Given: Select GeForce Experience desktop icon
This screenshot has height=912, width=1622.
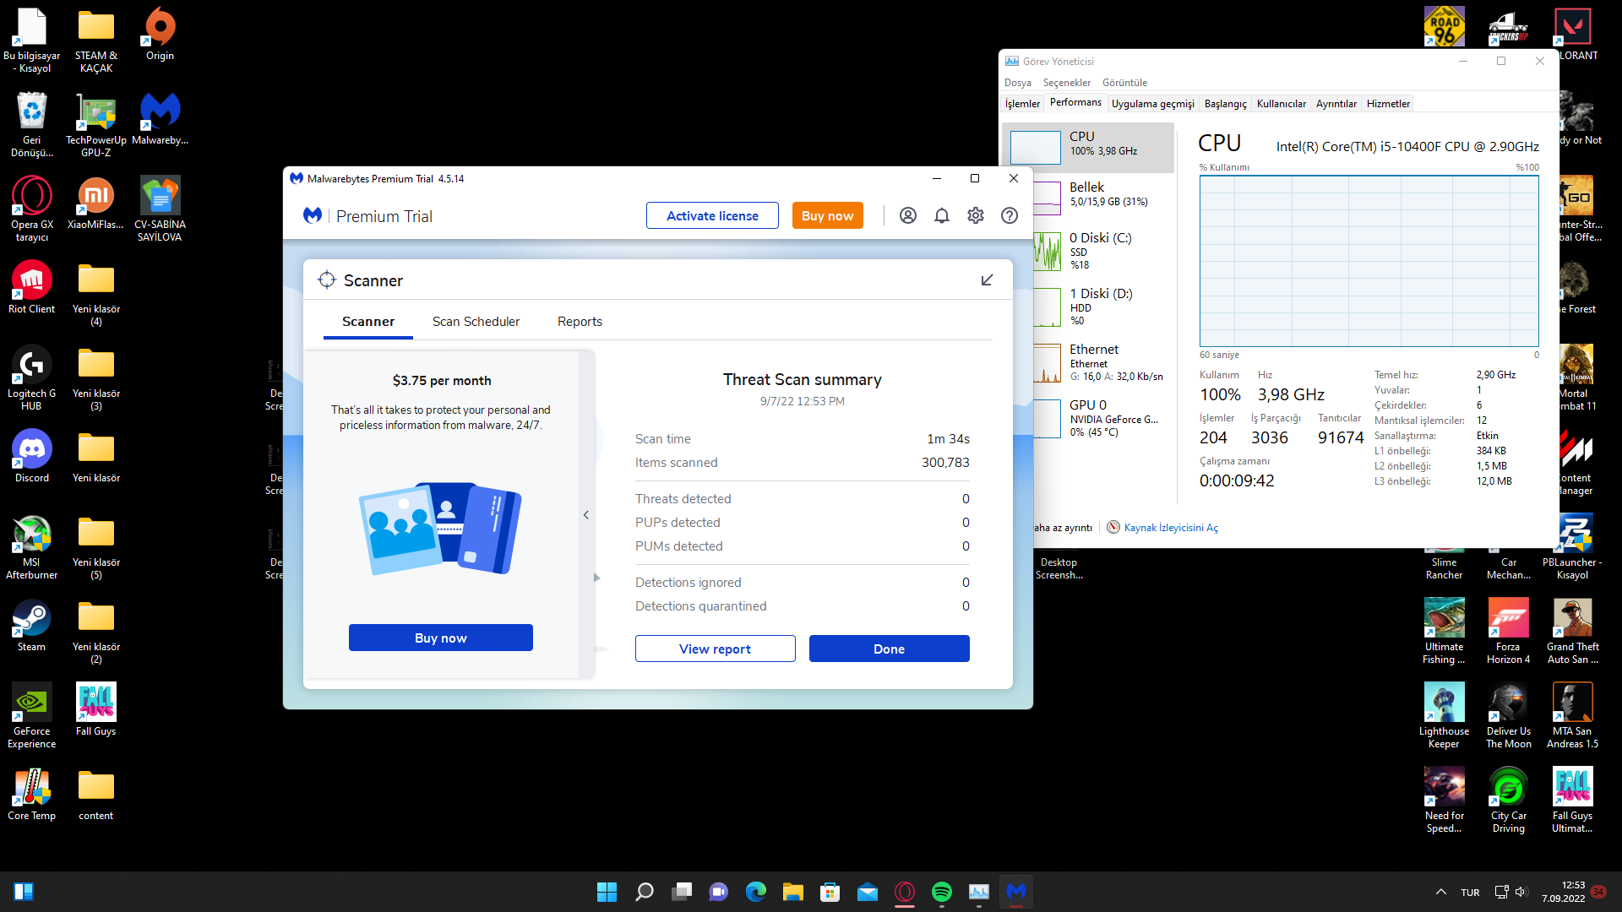Looking at the screenshot, I should pyautogui.click(x=32, y=715).
